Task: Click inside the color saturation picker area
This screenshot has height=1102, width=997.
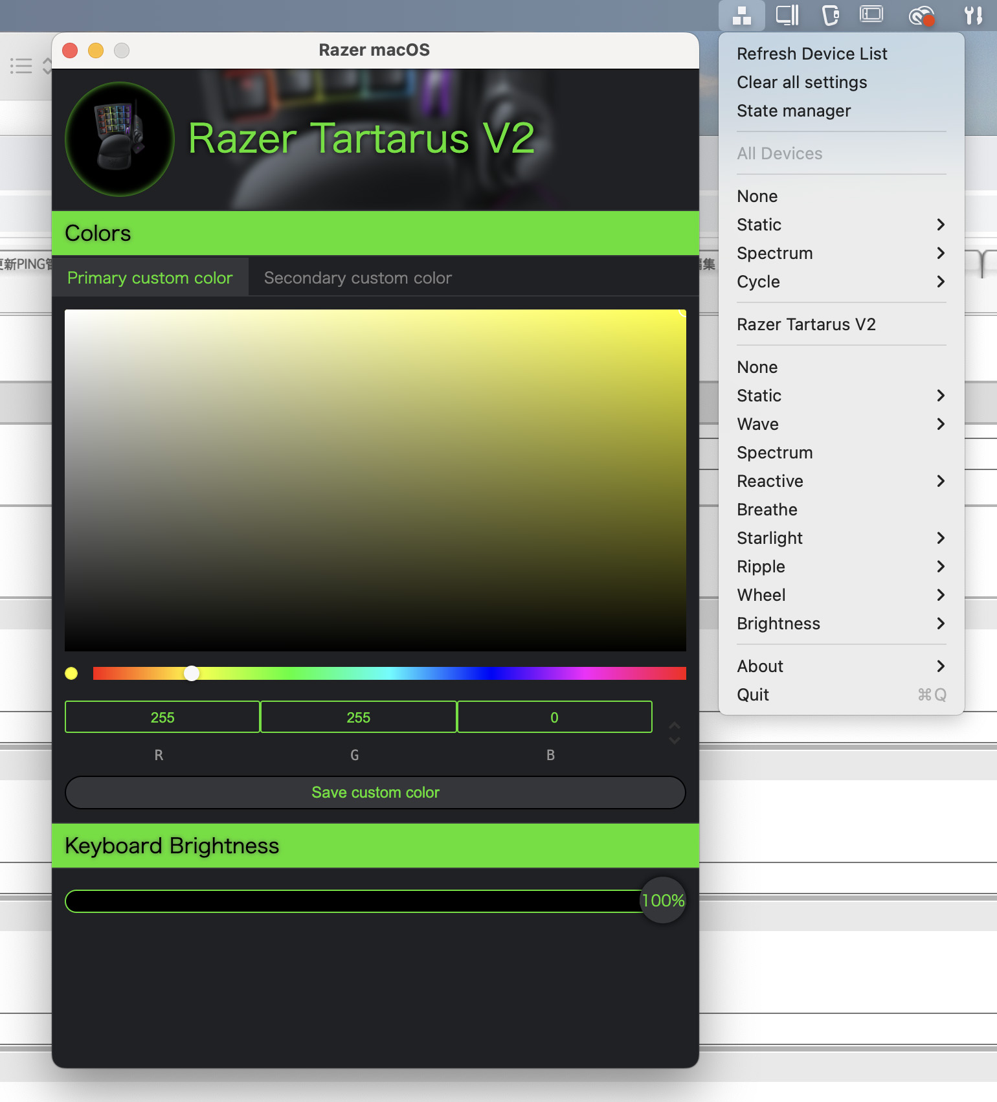Action: click(375, 480)
